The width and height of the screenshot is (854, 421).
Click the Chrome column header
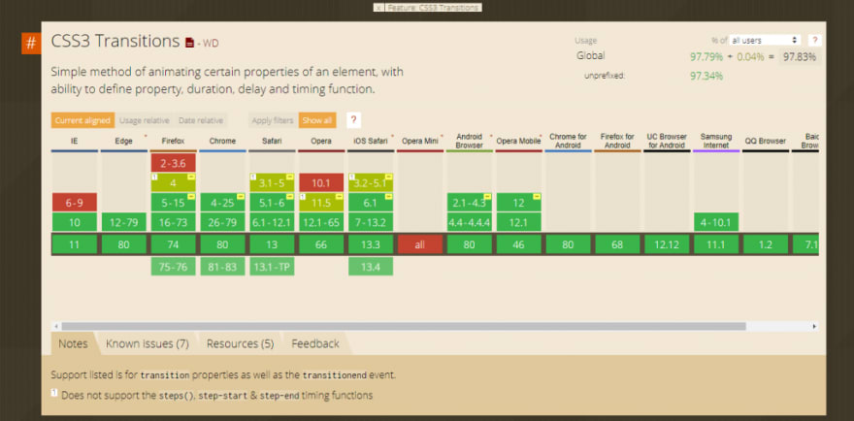222,141
